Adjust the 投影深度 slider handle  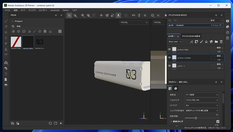point(196,118)
